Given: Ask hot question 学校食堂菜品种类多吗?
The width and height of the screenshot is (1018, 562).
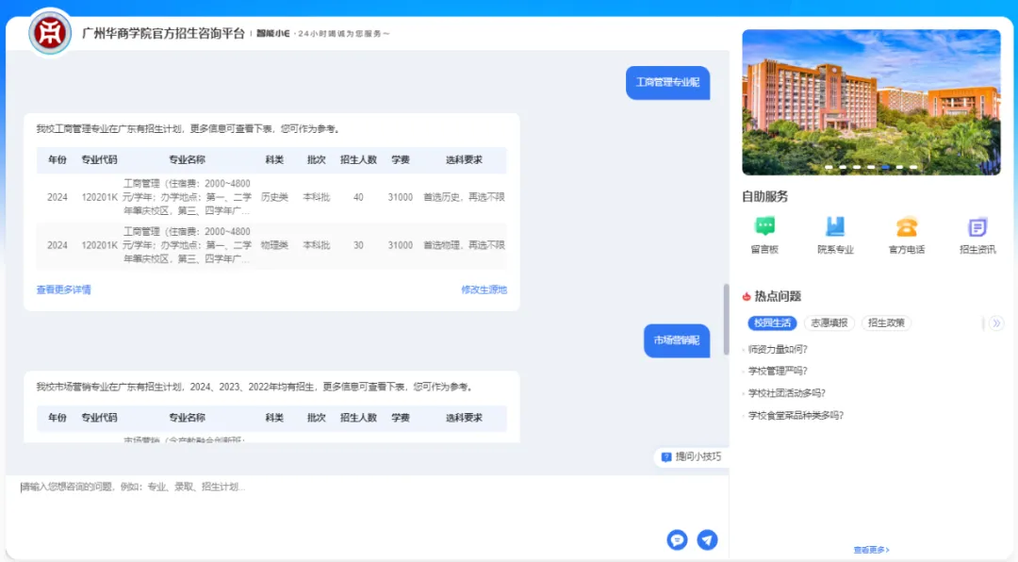Looking at the screenshot, I should click(796, 415).
